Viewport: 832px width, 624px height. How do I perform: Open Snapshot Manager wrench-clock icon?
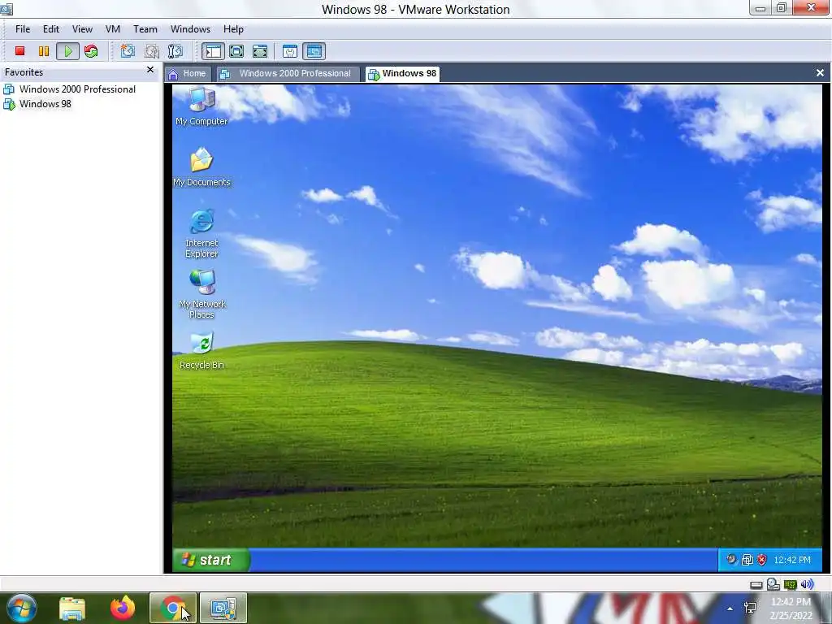tap(175, 51)
